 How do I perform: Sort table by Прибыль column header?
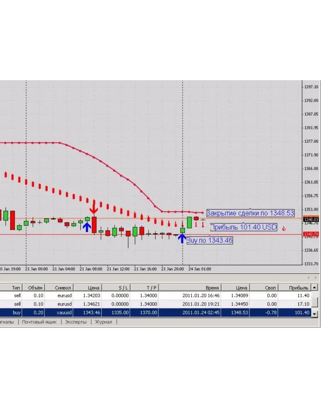[298, 288]
